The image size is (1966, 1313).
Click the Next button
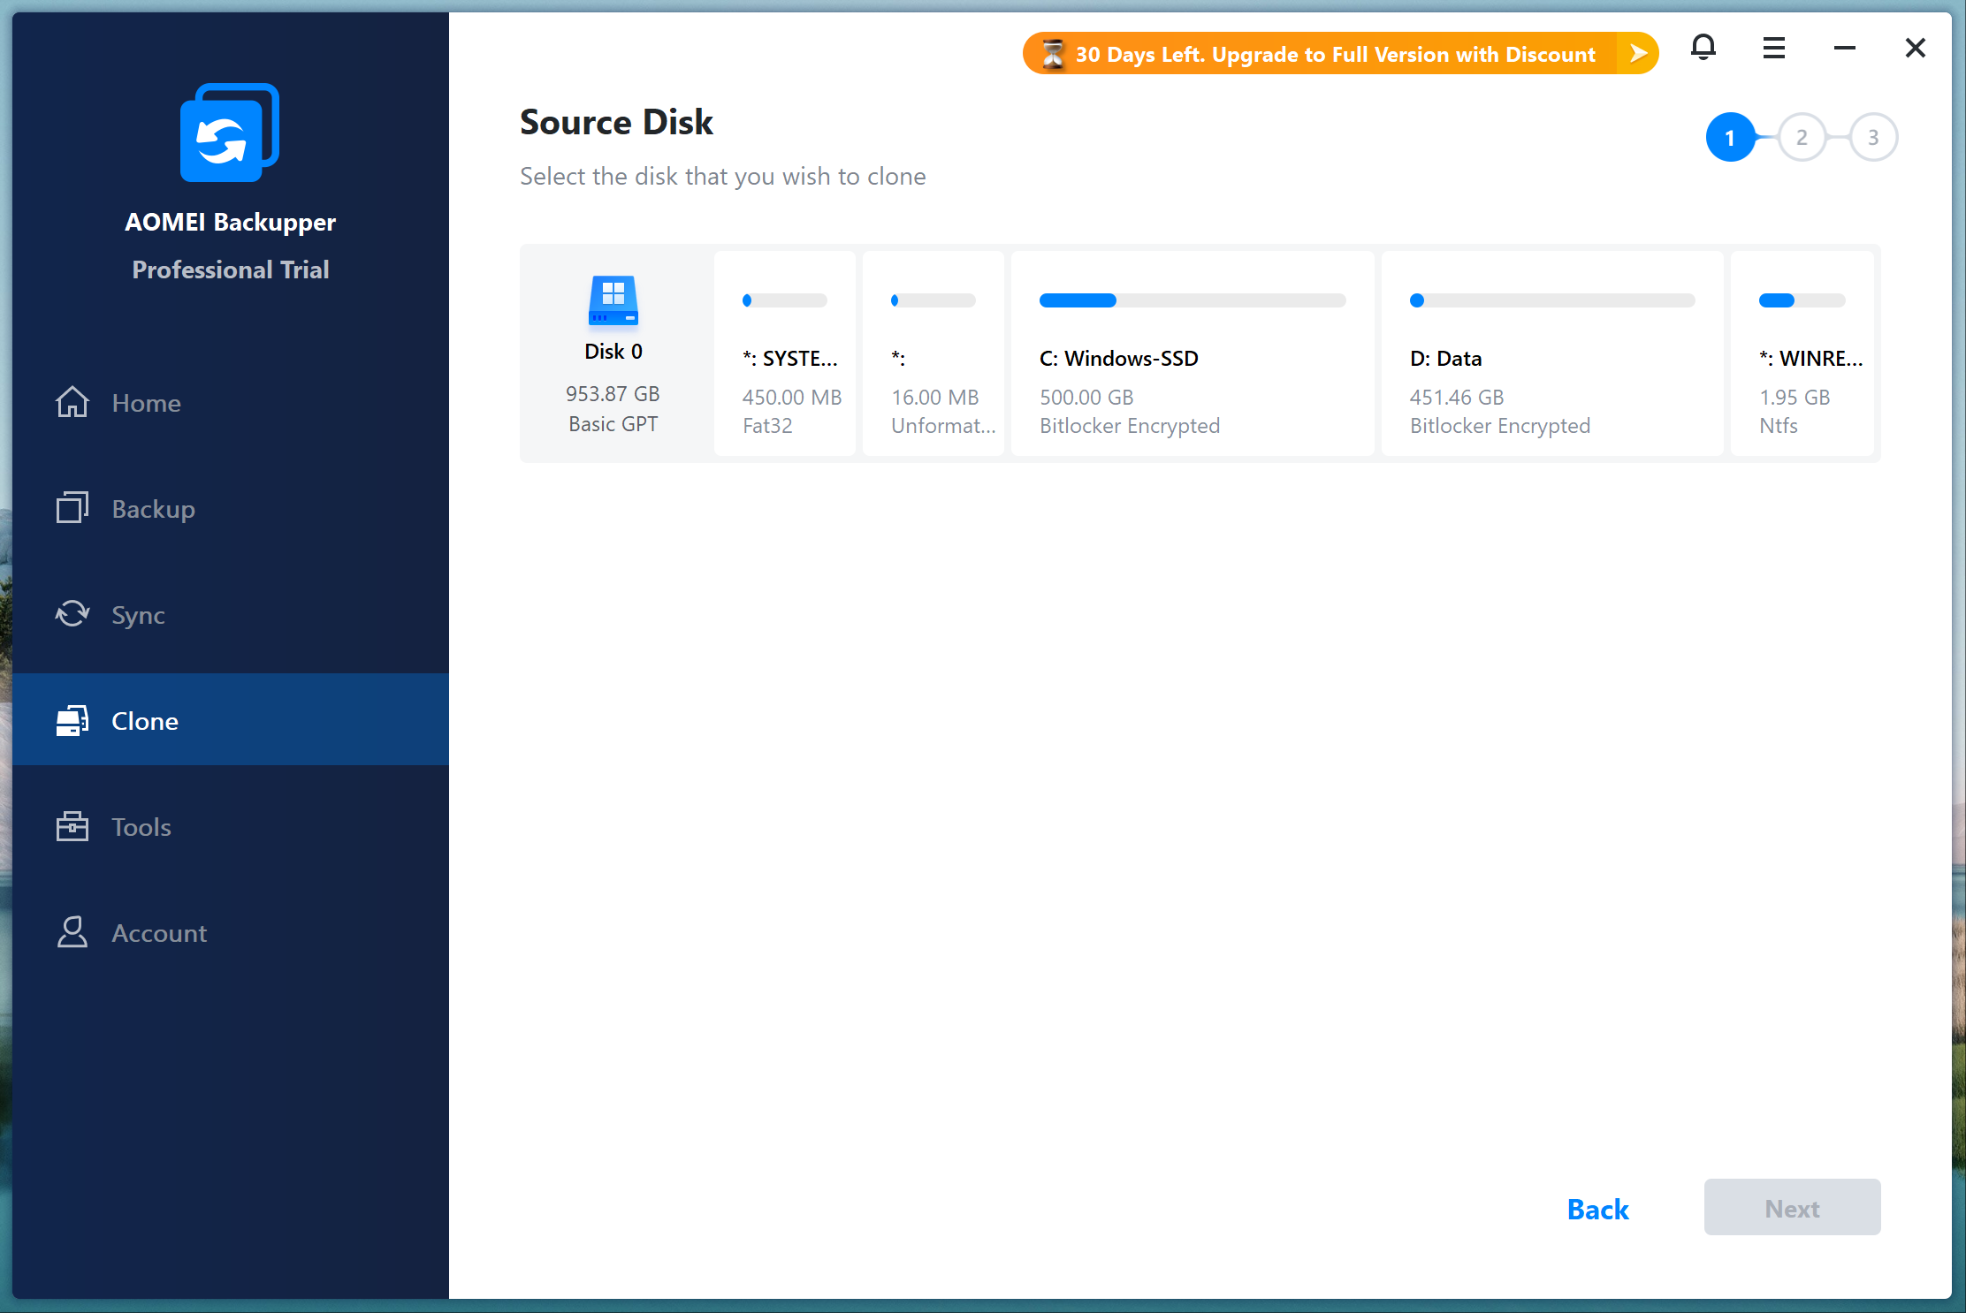pyautogui.click(x=1792, y=1207)
